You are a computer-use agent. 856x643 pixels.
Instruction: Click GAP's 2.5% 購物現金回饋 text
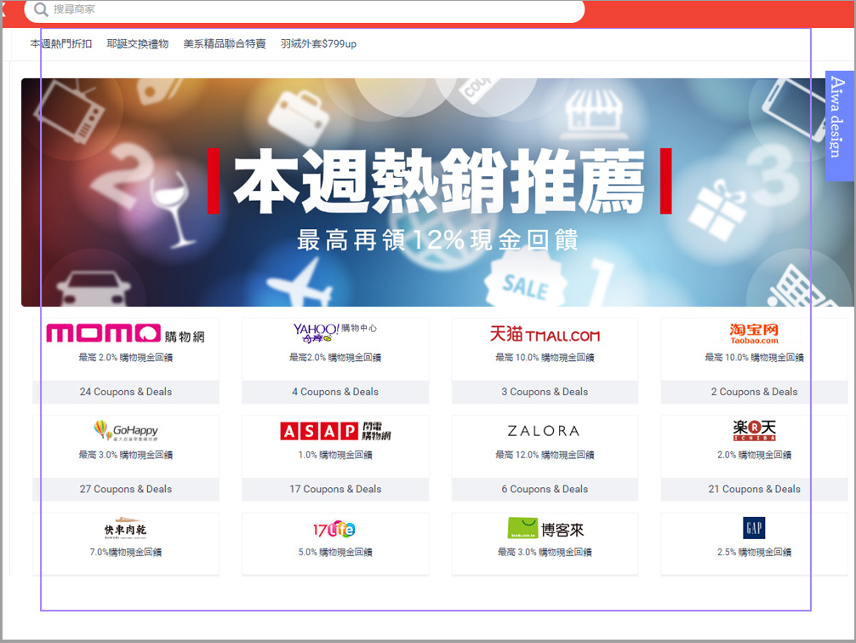coord(755,552)
